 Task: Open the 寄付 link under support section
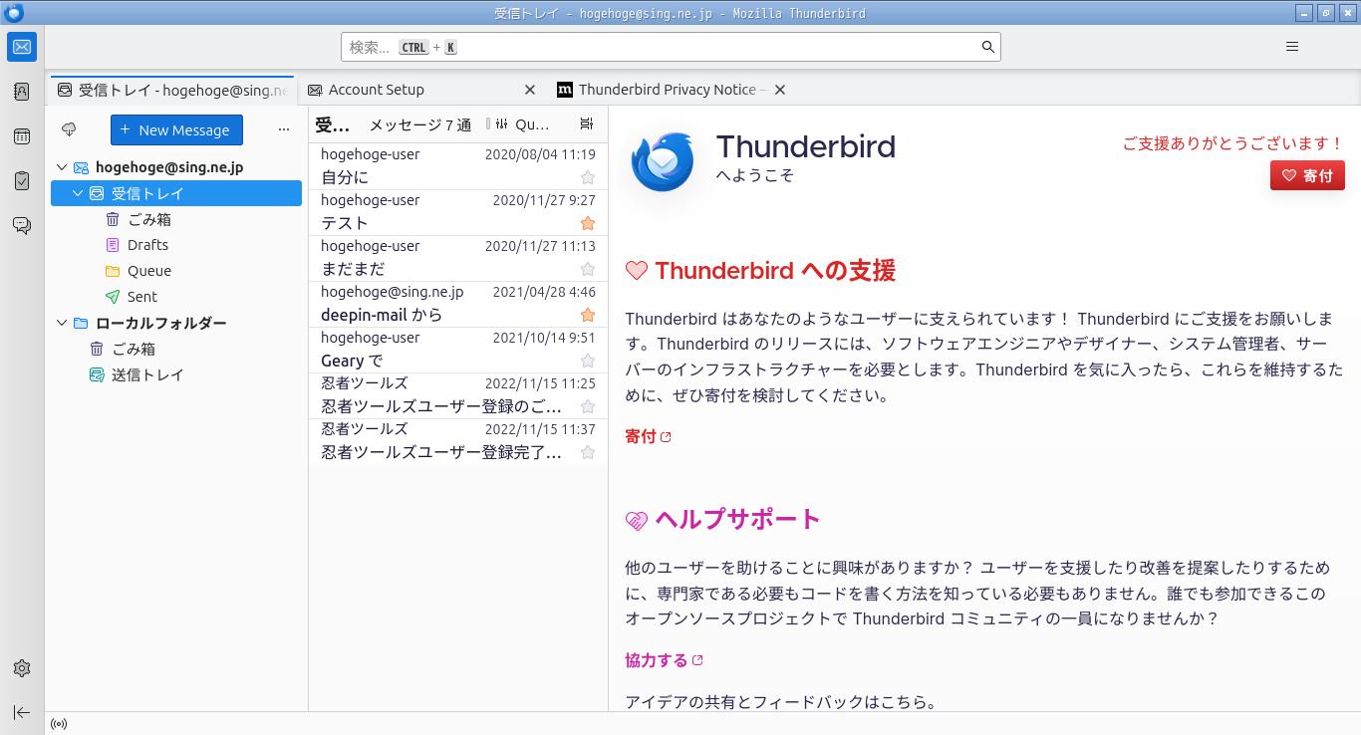coord(649,436)
